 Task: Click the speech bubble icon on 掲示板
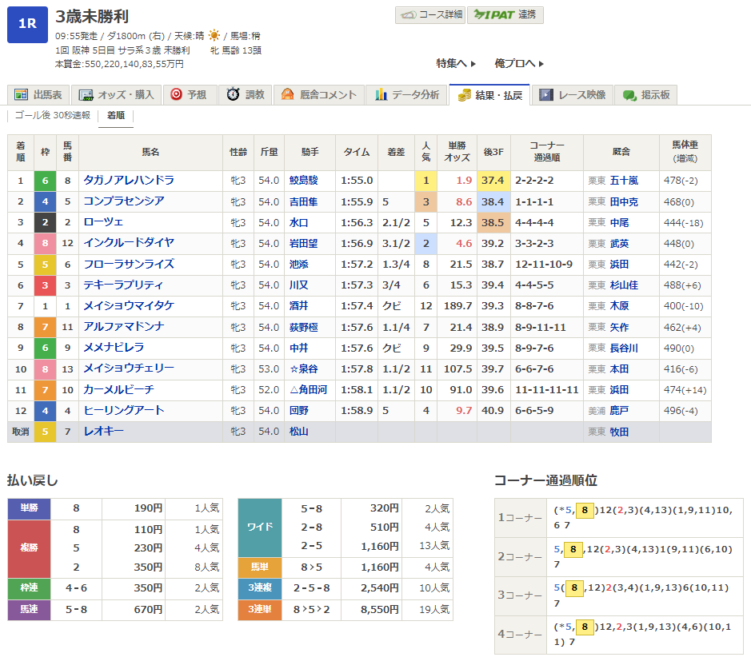point(629,95)
